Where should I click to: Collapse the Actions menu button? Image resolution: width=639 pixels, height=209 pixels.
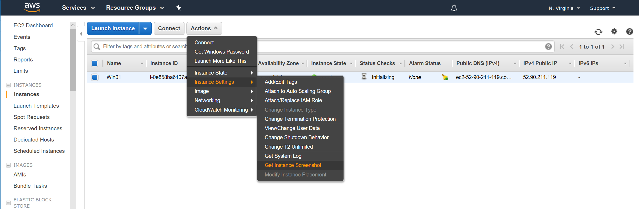pyautogui.click(x=204, y=28)
